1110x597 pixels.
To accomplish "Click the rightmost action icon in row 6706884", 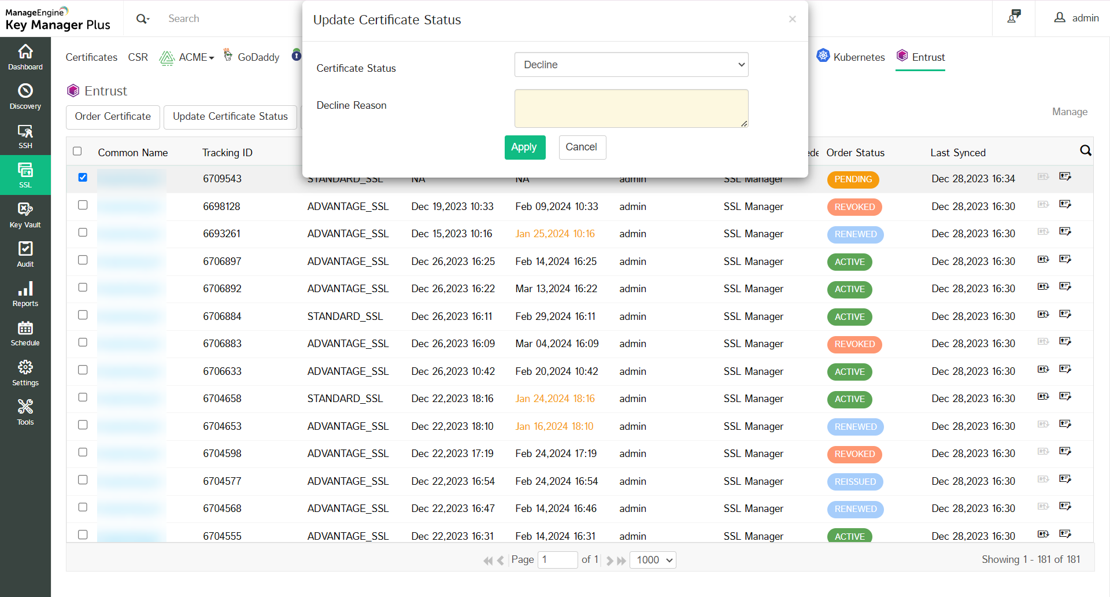I will click(1065, 314).
